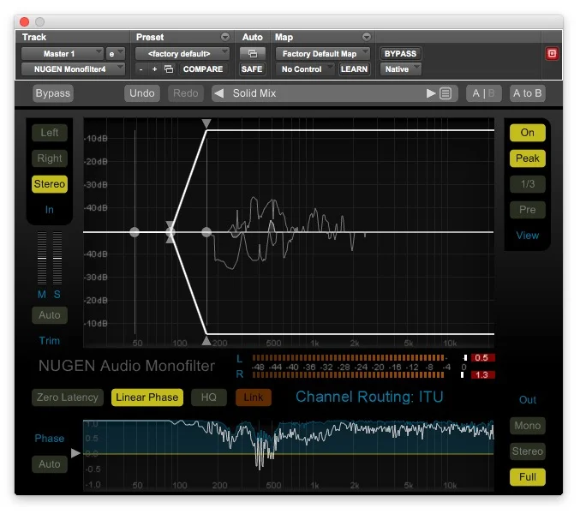Select Stereo output mode

tap(528, 451)
